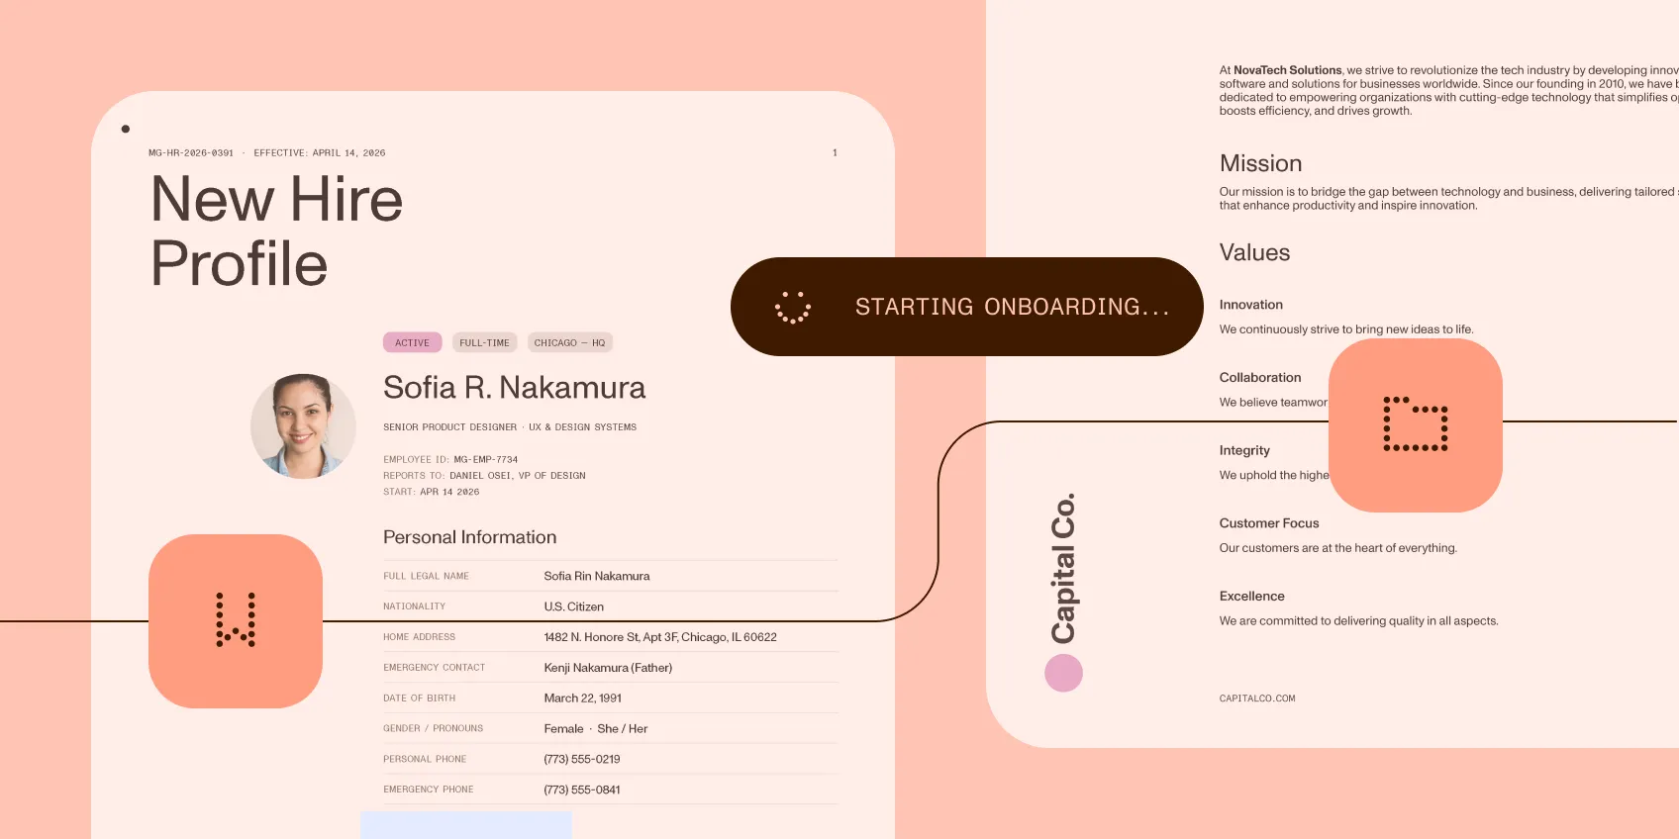Click the Mission heading
Viewport: 1679px width, 839px height.
[1260, 163]
